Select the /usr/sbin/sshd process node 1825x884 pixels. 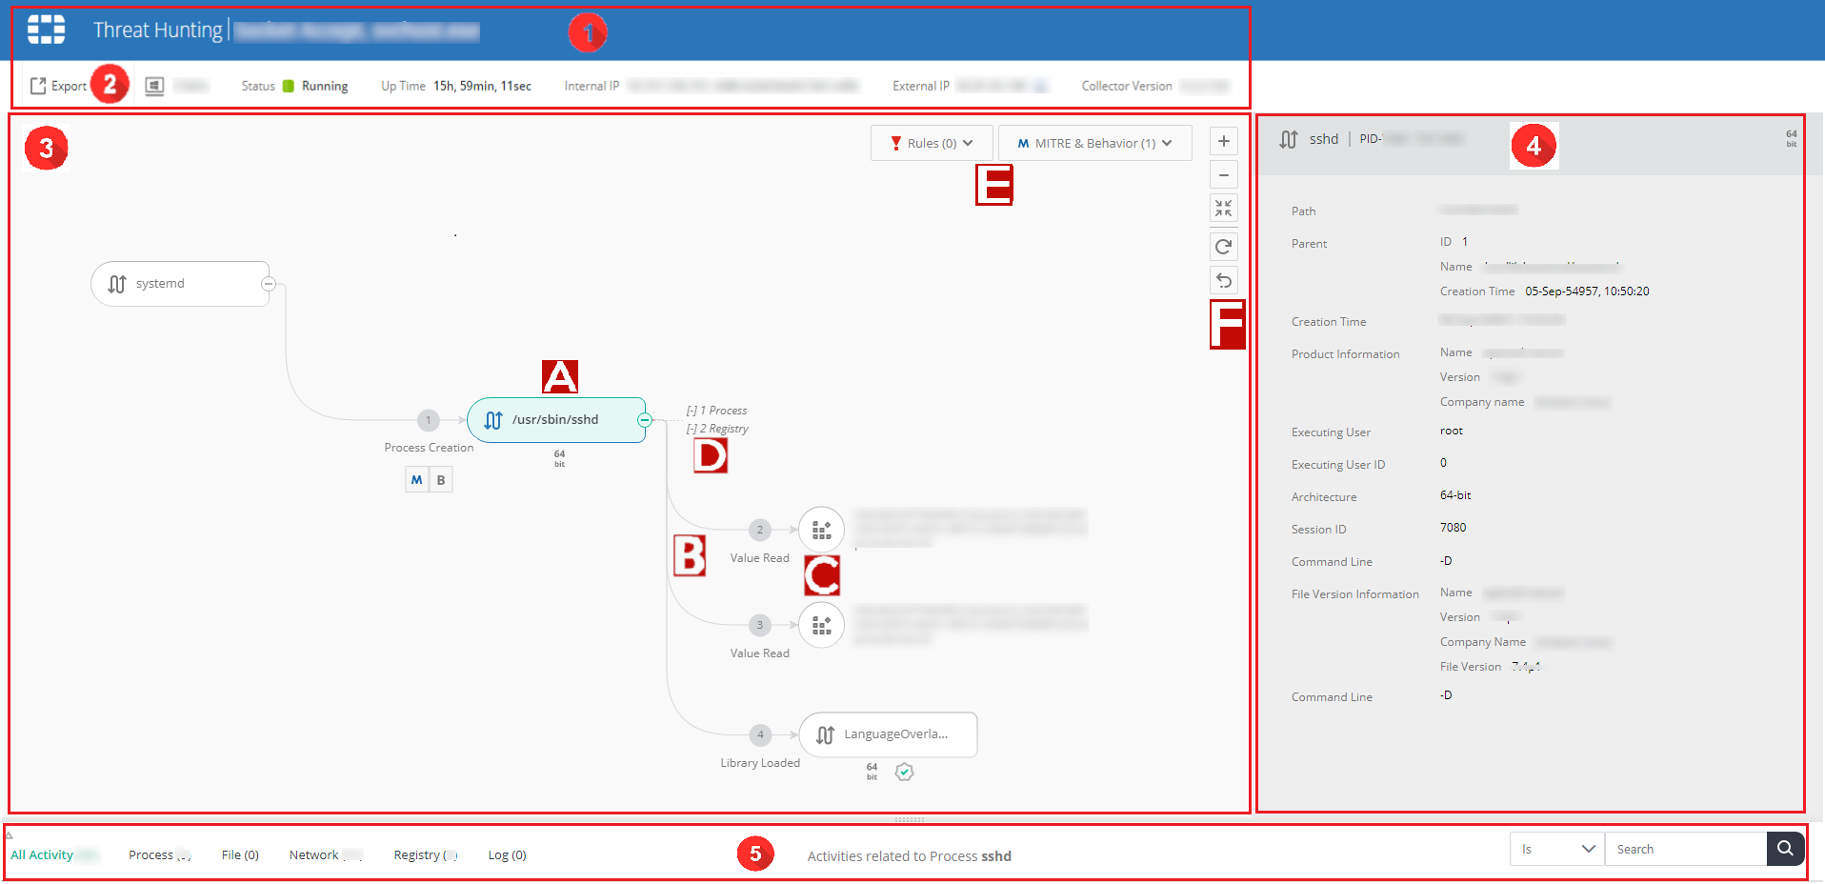click(x=556, y=420)
